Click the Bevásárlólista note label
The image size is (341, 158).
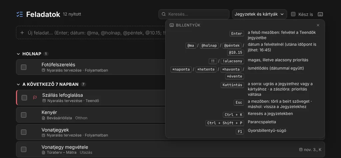coord(59,118)
